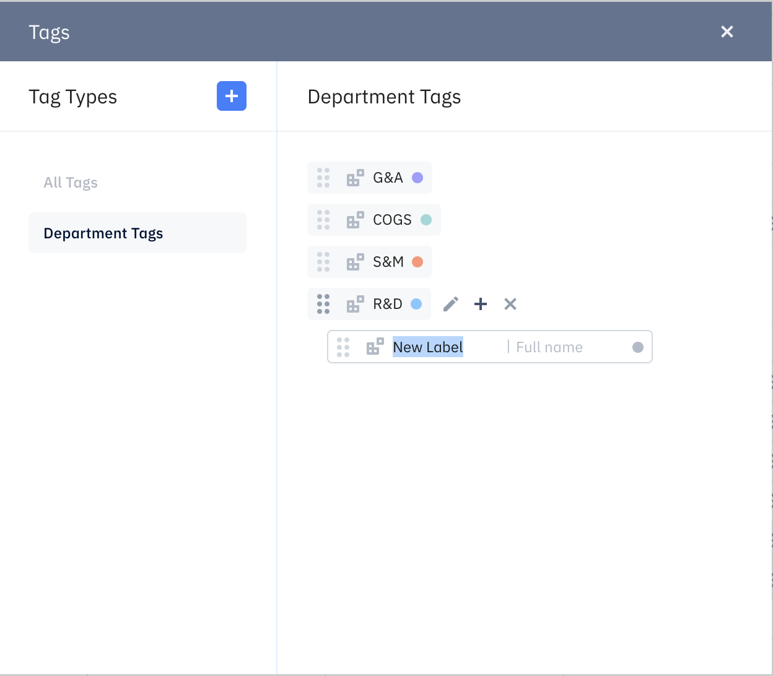The height and width of the screenshot is (676, 773).
Task: Select All Tags in the sidebar
Action: pos(71,183)
